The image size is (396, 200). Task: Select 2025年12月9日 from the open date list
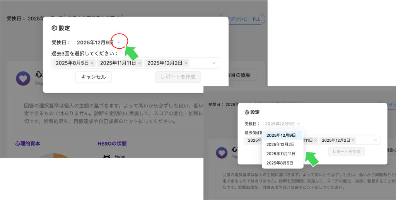(281, 135)
